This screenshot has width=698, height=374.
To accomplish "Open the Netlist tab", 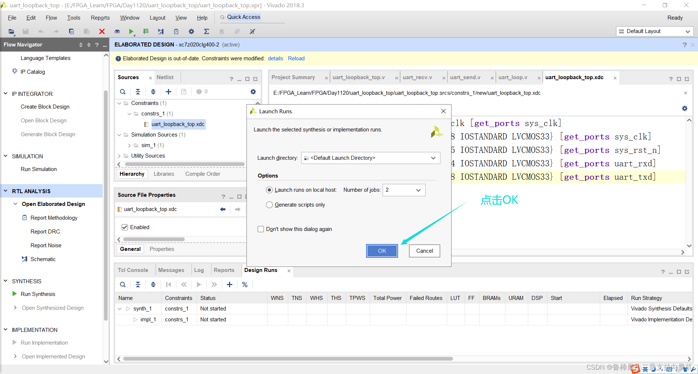I will (165, 77).
